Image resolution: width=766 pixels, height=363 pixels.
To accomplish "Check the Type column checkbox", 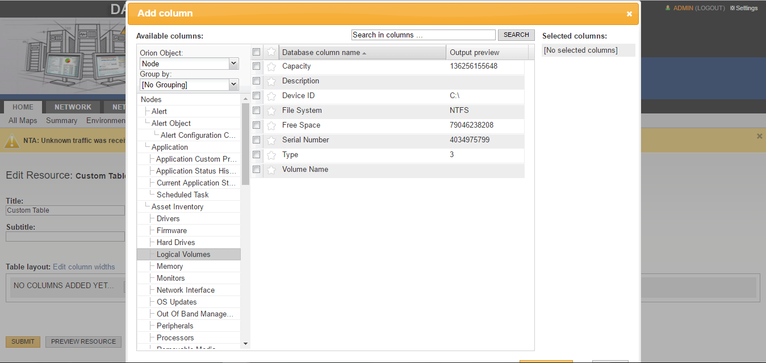I will pyautogui.click(x=257, y=155).
